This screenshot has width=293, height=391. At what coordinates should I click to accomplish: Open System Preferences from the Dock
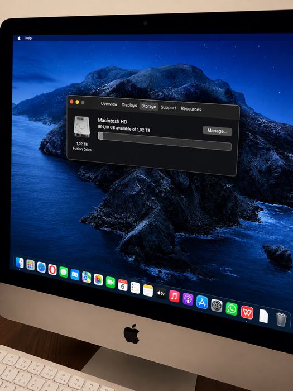pos(217,306)
